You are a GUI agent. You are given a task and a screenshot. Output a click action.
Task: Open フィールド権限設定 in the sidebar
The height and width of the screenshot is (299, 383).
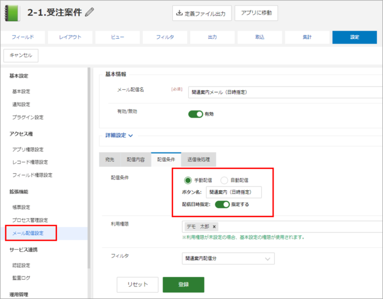point(32,175)
